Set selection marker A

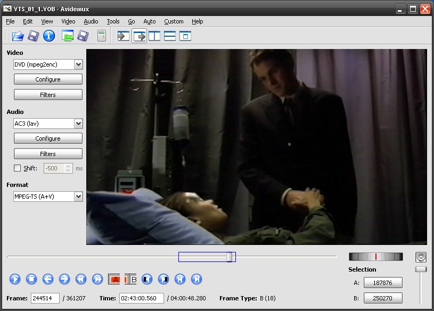pos(114,279)
